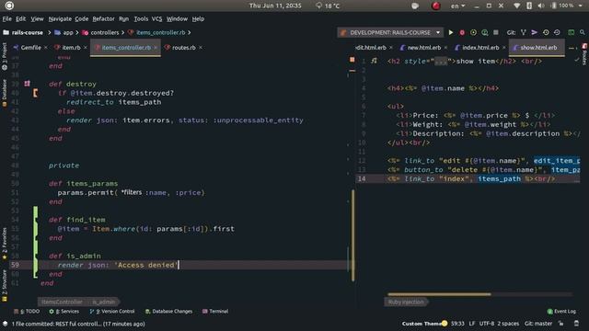Click the Ruby injection breadcrumb under the right editor
The width and height of the screenshot is (589, 331).
point(406,302)
